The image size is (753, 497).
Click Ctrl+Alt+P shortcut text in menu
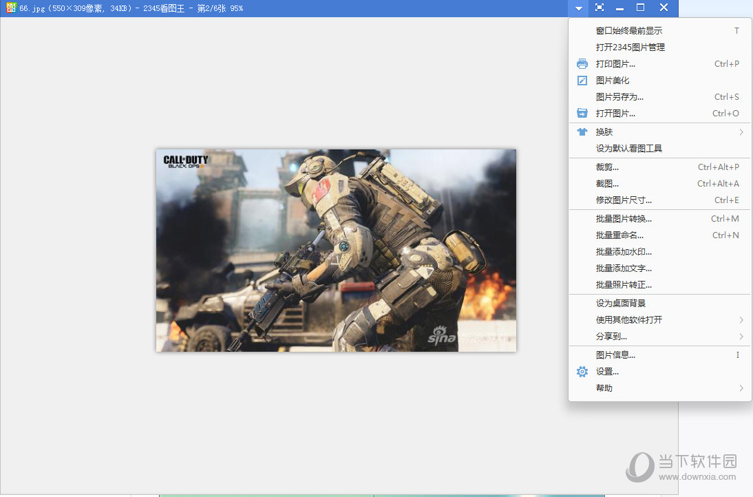click(x=719, y=167)
